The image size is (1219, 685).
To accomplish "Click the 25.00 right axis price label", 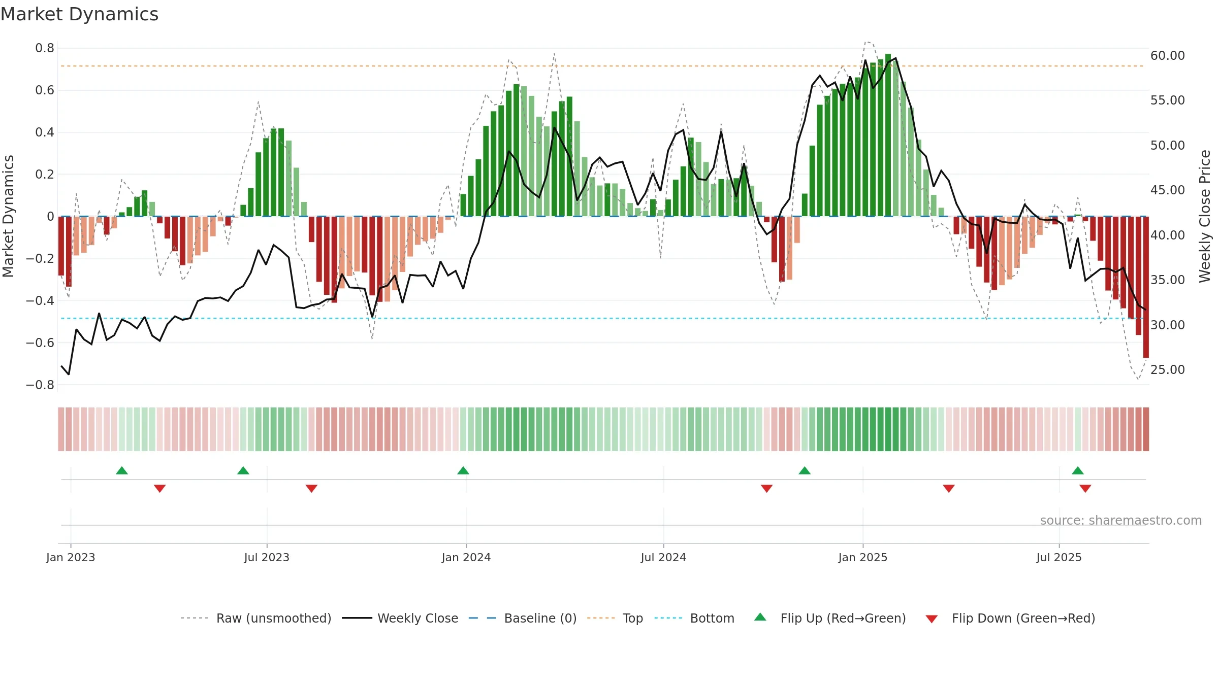I will 1168,369.
